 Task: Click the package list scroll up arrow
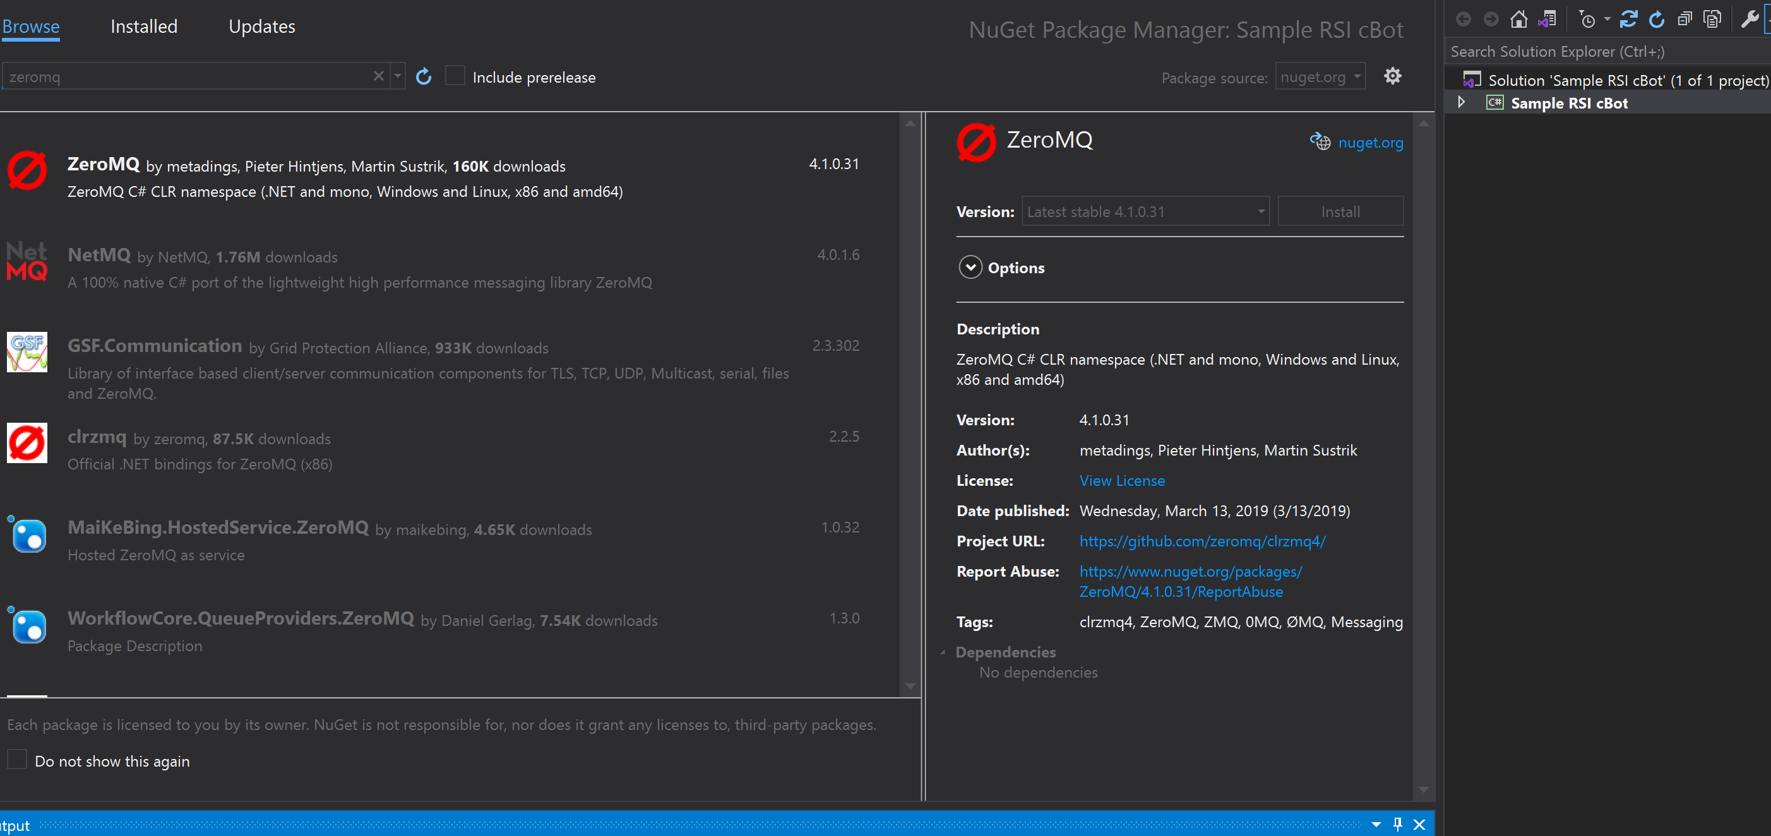pos(910,123)
